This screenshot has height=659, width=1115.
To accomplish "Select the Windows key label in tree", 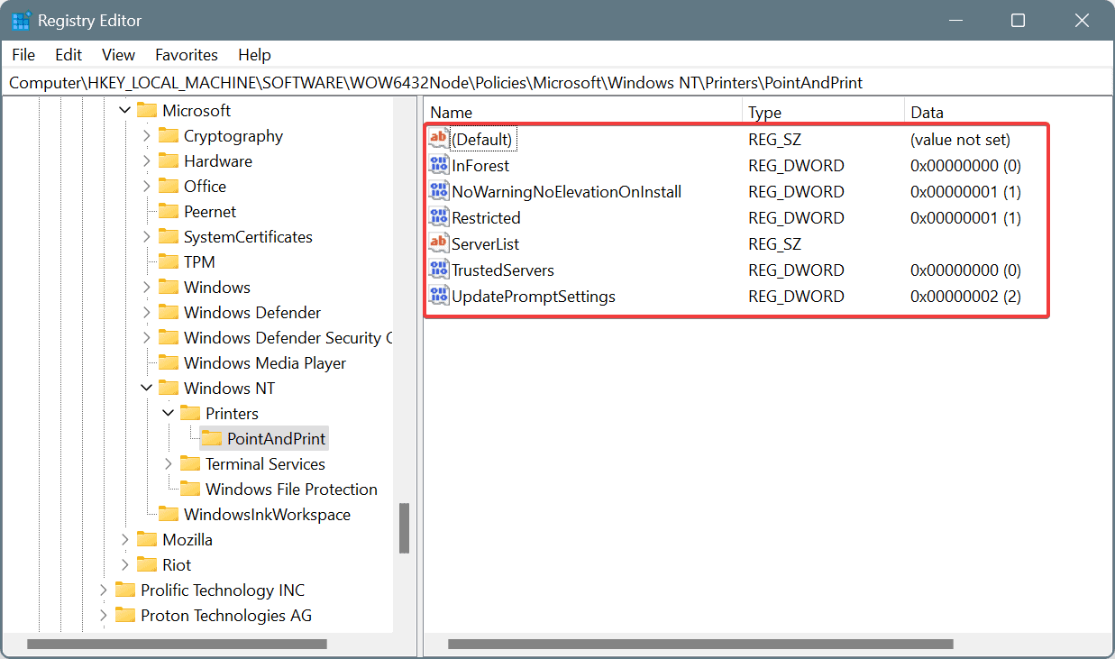I will click(x=217, y=287).
